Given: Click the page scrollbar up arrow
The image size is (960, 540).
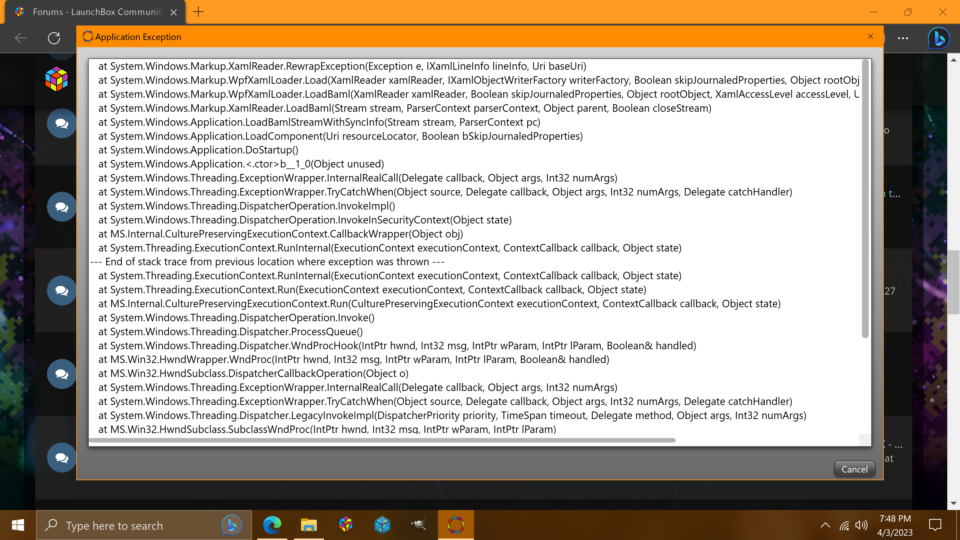Looking at the screenshot, I should pyautogui.click(x=954, y=60).
